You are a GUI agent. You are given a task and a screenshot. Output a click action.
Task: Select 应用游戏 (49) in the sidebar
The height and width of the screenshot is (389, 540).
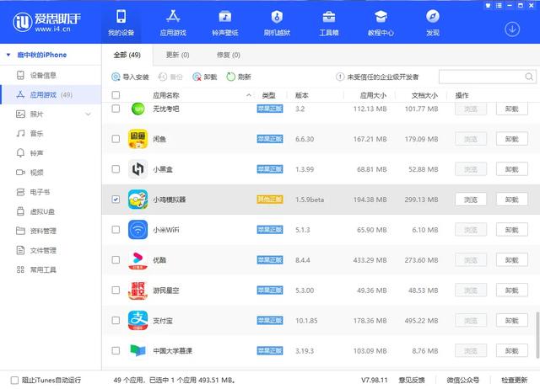pos(51,95)
